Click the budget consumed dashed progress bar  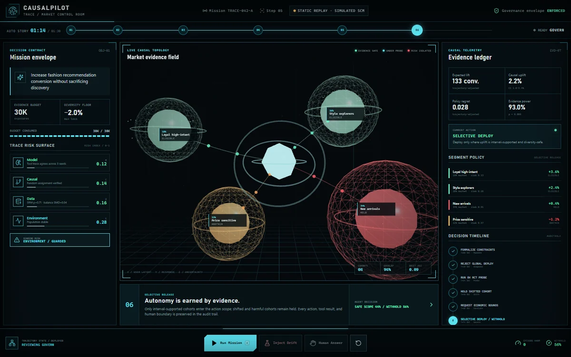tap(60, 136)
